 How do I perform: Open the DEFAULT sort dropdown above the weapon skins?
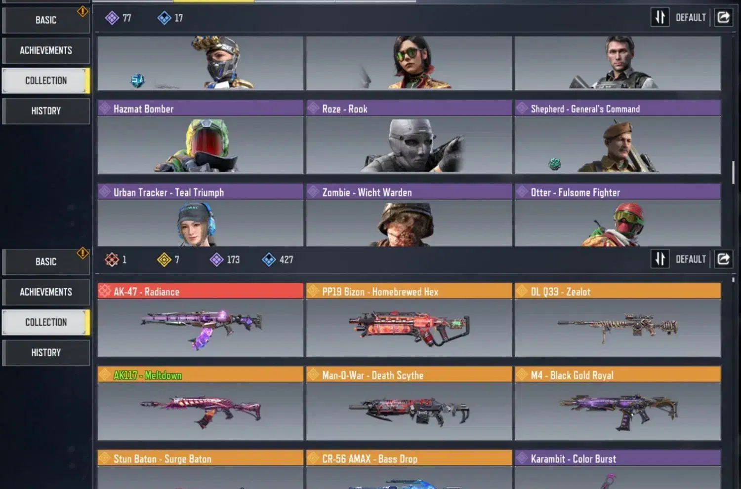[691, 260]
